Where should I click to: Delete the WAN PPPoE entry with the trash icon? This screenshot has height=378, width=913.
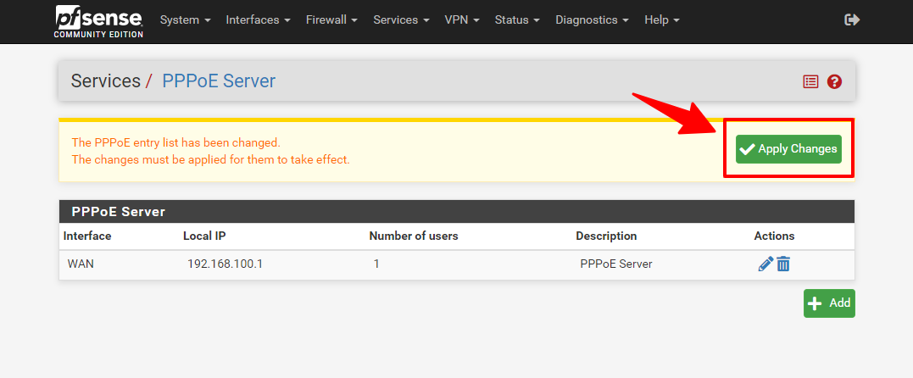pos(783,264)
